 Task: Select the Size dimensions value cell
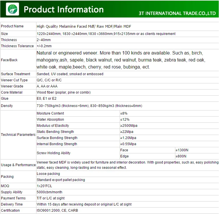(x=106, y=34)
